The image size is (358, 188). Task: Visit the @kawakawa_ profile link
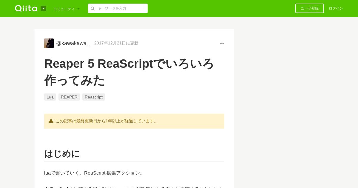point(73,43)
